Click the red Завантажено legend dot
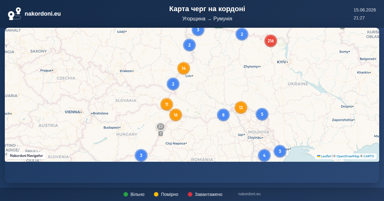 click(x=190, y=194)
